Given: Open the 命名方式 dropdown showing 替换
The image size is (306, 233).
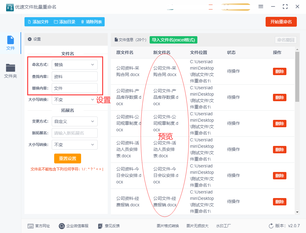Looking at the screenshot, I should [x=75, y=65].
